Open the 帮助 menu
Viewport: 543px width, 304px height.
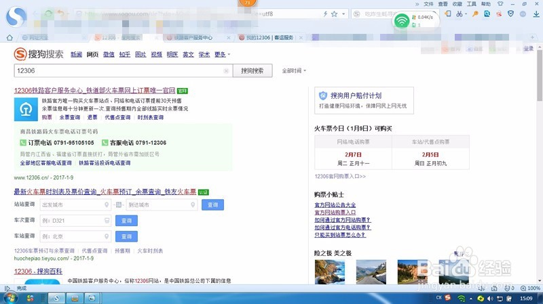[486, 4]
